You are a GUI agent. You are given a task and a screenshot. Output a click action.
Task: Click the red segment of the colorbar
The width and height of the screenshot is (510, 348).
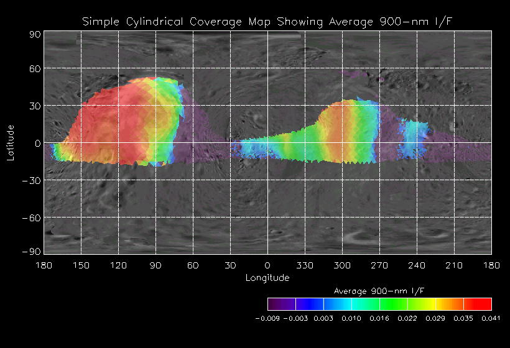[x=478, y=304]
